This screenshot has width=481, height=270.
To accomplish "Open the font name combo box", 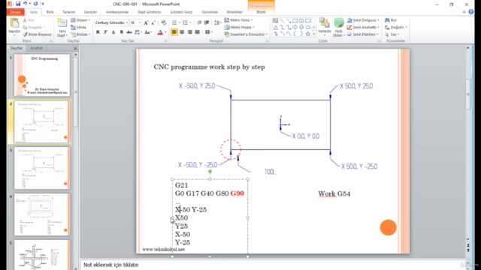I will [111, 22].
